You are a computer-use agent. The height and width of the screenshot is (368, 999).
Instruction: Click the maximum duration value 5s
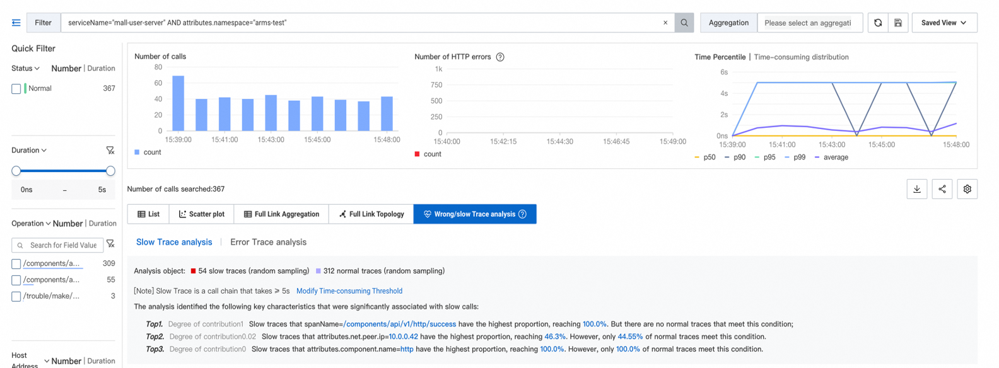coord(102,190)
